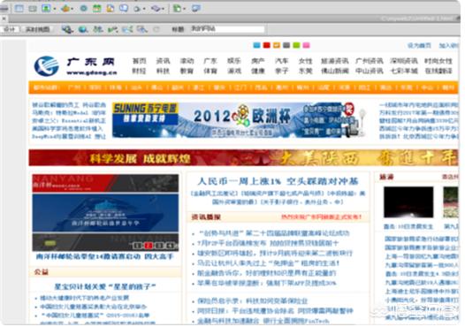Viewport: 465px width, 327px height.
Task: Click the 公益 section heading
Action: pos(42,272)
